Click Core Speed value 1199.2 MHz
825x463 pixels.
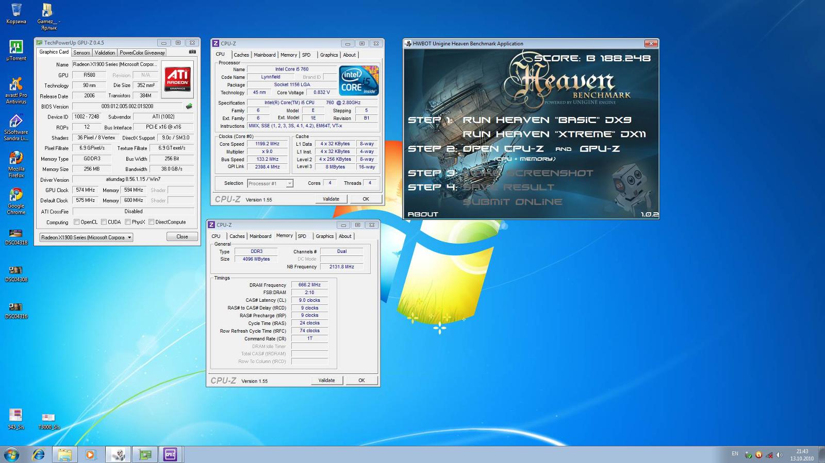click(x=267, y=144)
